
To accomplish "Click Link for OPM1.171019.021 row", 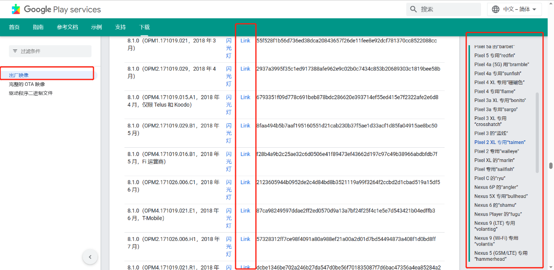I will pyautogui.click(x=245, y=41).
